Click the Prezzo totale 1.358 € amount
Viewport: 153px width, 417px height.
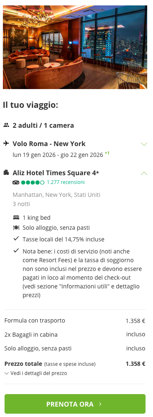[136, 364]
